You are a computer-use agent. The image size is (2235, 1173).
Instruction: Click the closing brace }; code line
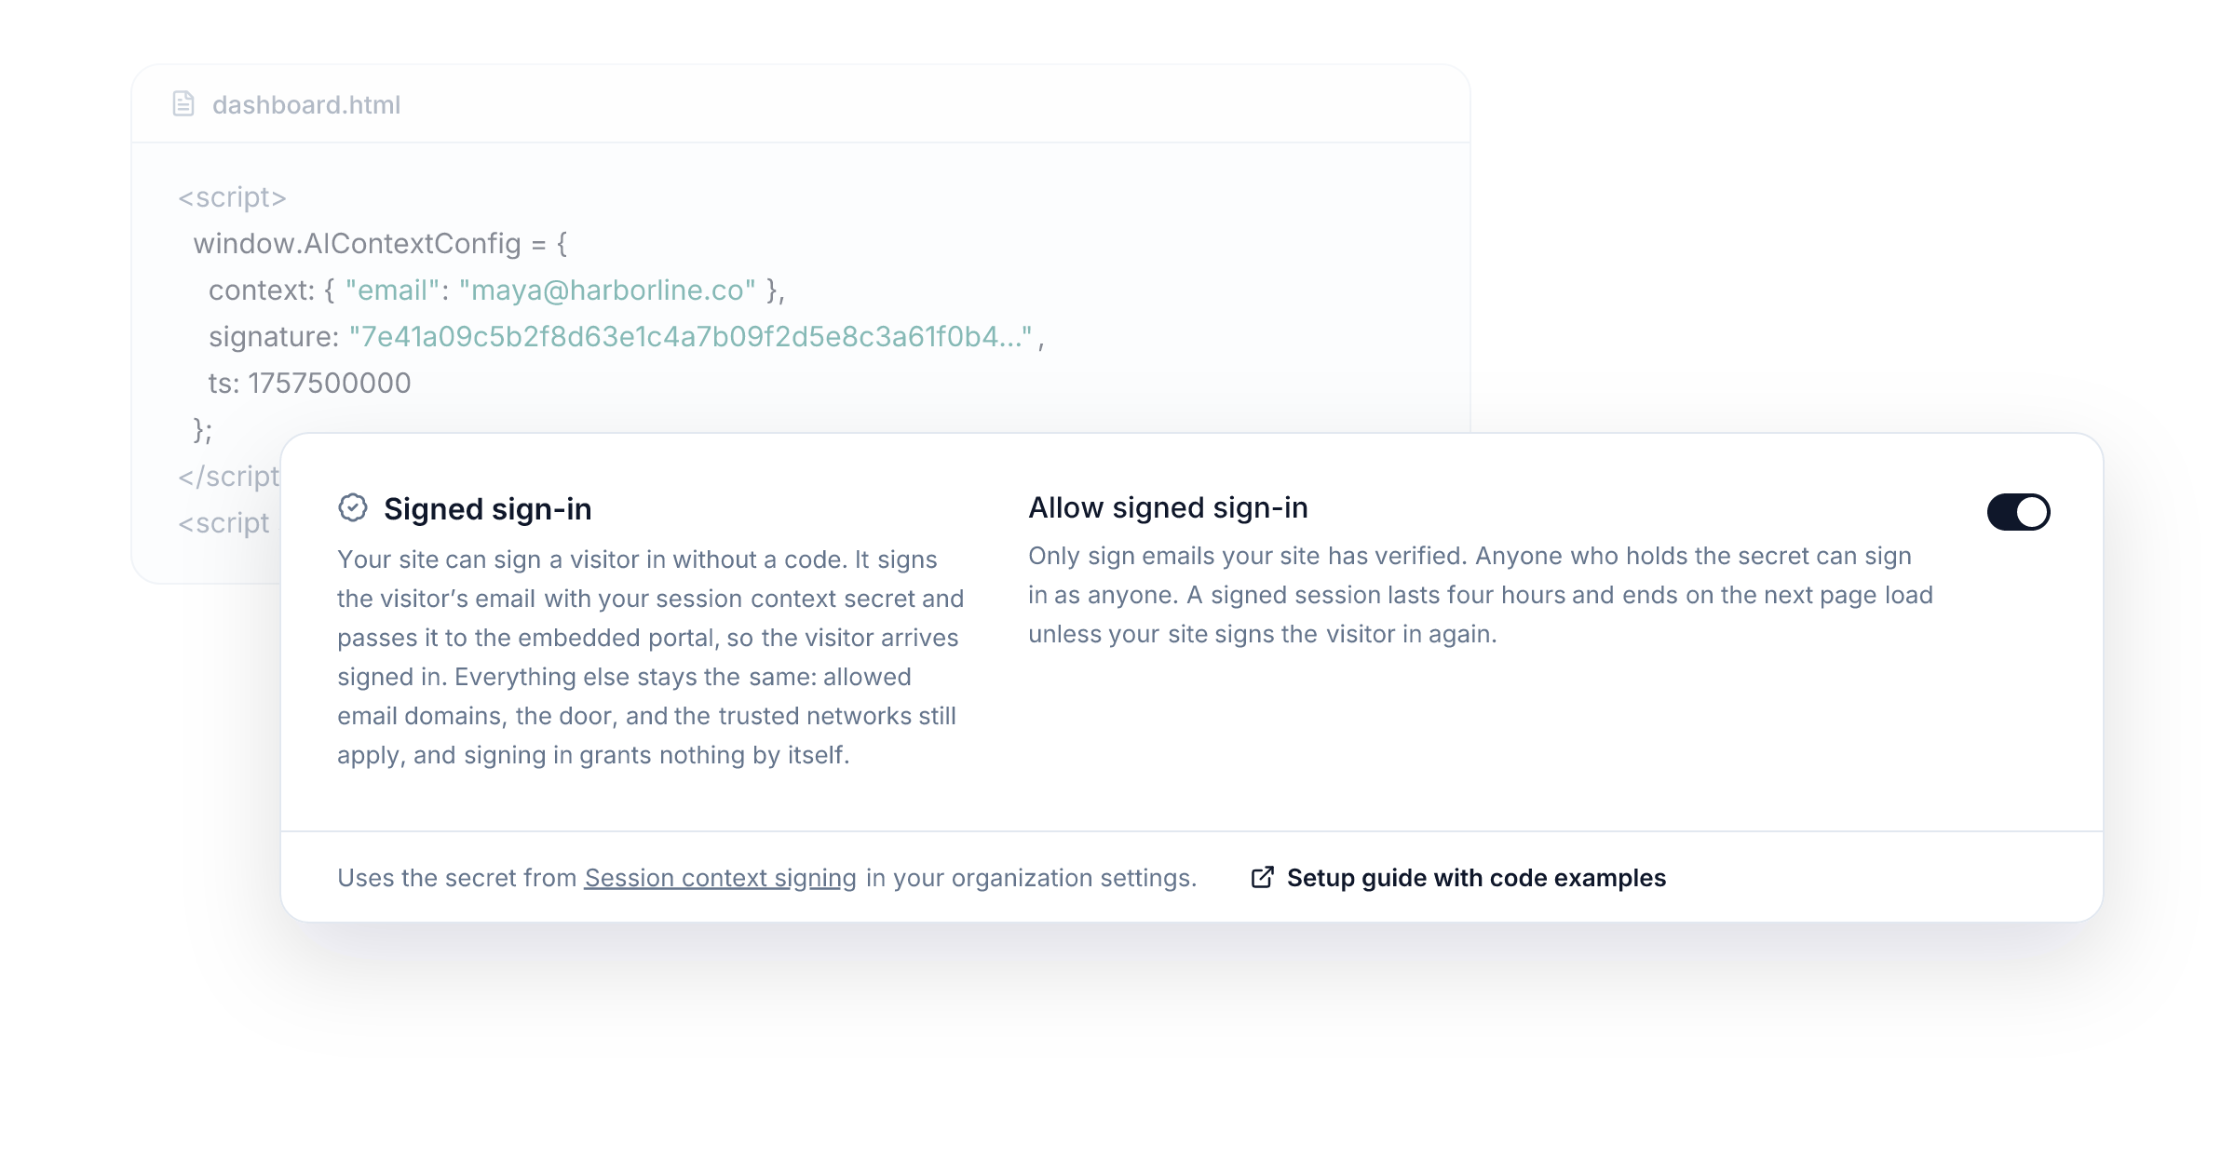pyautogui.click(x=202, y=430)
